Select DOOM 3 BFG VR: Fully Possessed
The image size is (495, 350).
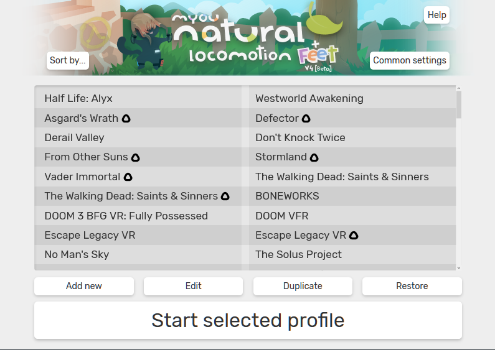(138, 216)
